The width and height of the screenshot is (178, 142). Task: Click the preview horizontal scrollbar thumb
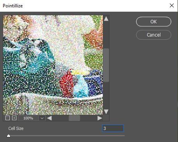(74, 118)
